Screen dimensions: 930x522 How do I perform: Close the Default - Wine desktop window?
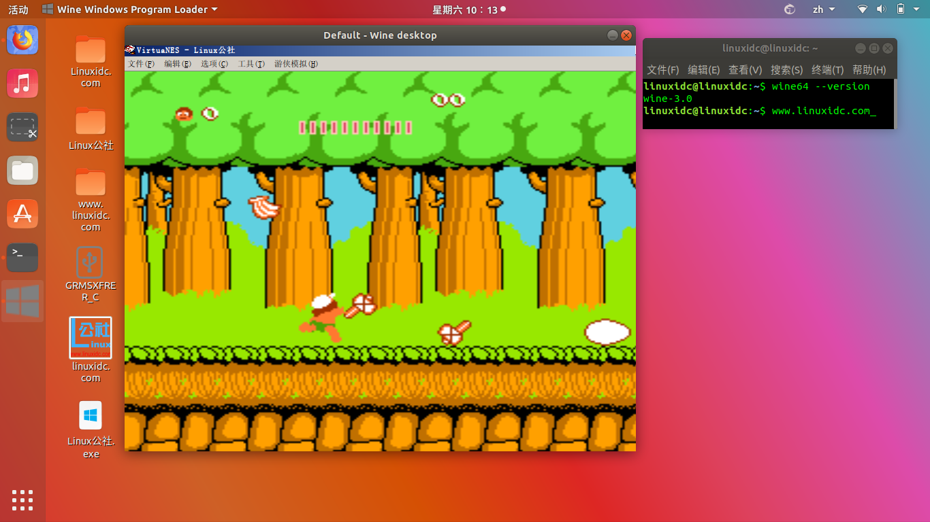point(626,35)
